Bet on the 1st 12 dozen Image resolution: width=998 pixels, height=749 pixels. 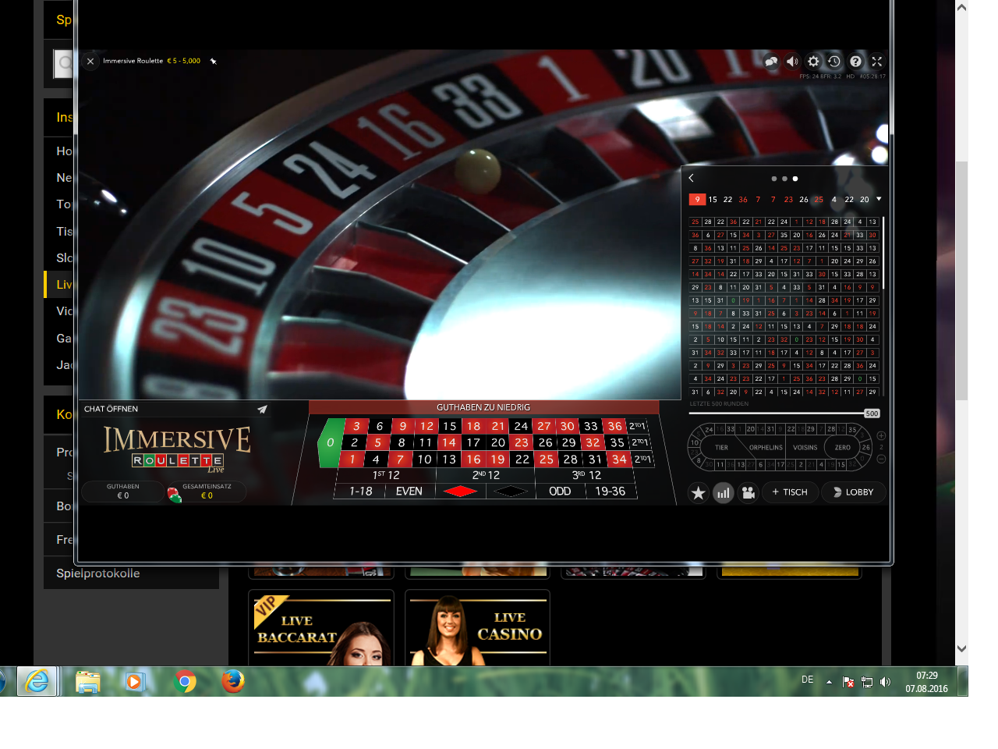(387, 475)
